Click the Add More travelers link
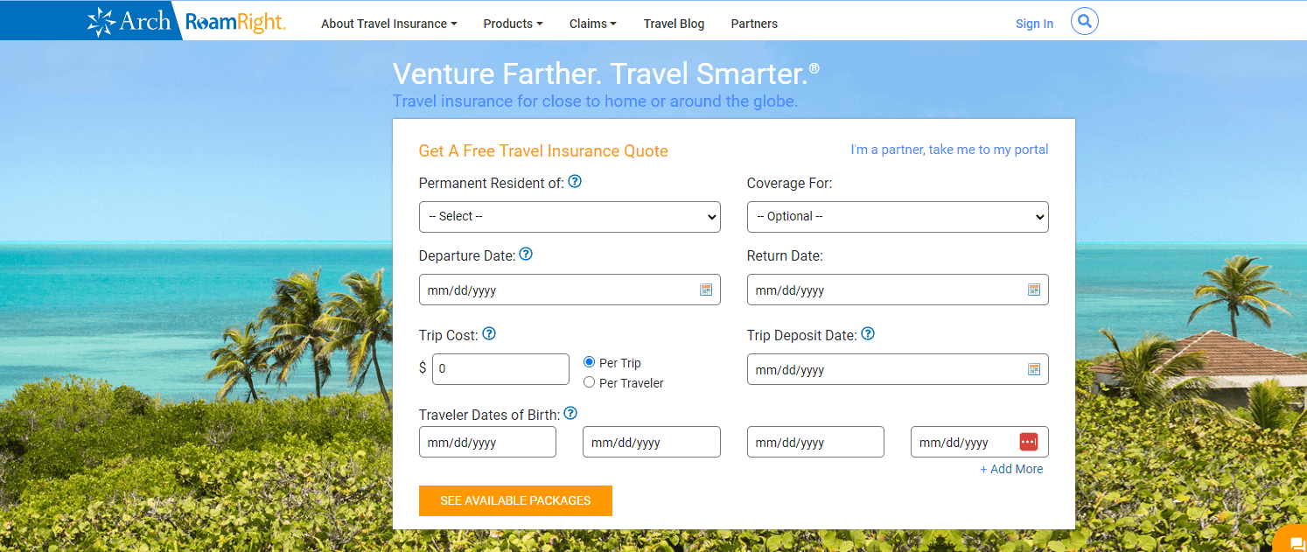Image resolution: width=1307 pixels, height=552 pixels. point(1011,469)
